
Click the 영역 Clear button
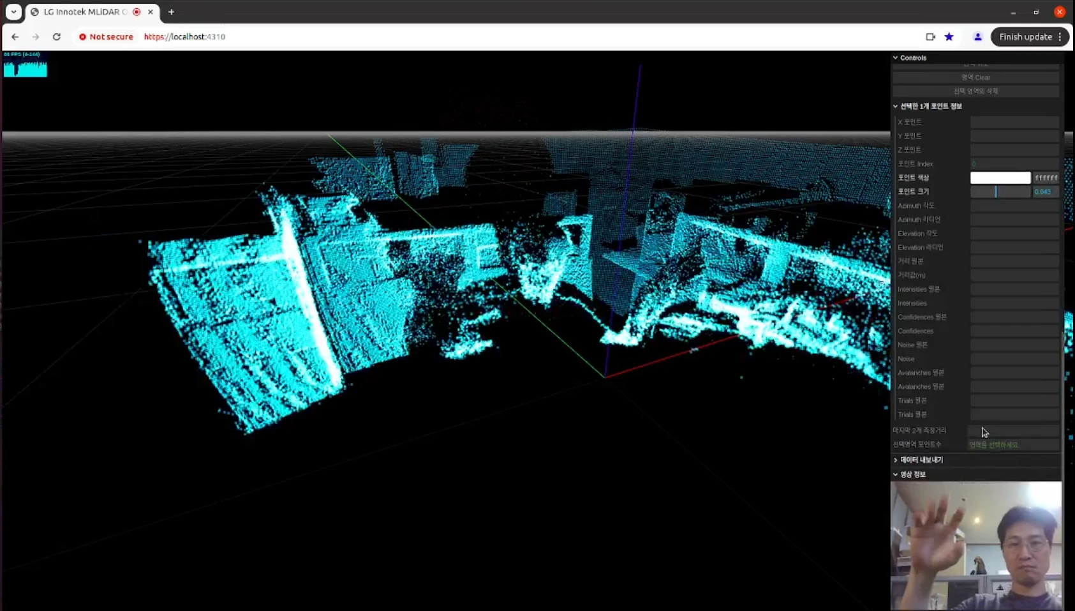coord(975,77)
